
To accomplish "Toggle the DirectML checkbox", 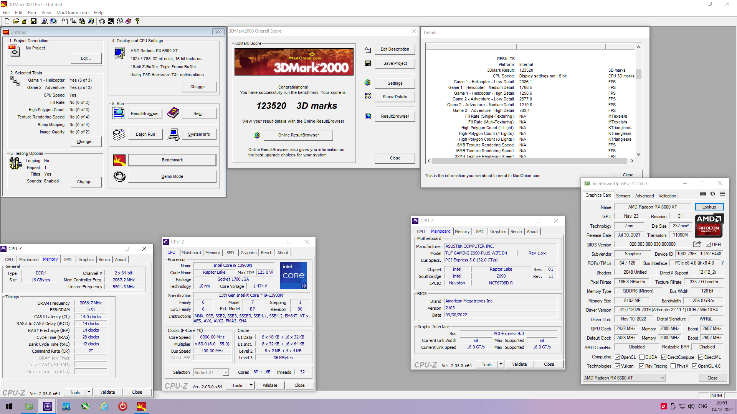I will [701, 357].
